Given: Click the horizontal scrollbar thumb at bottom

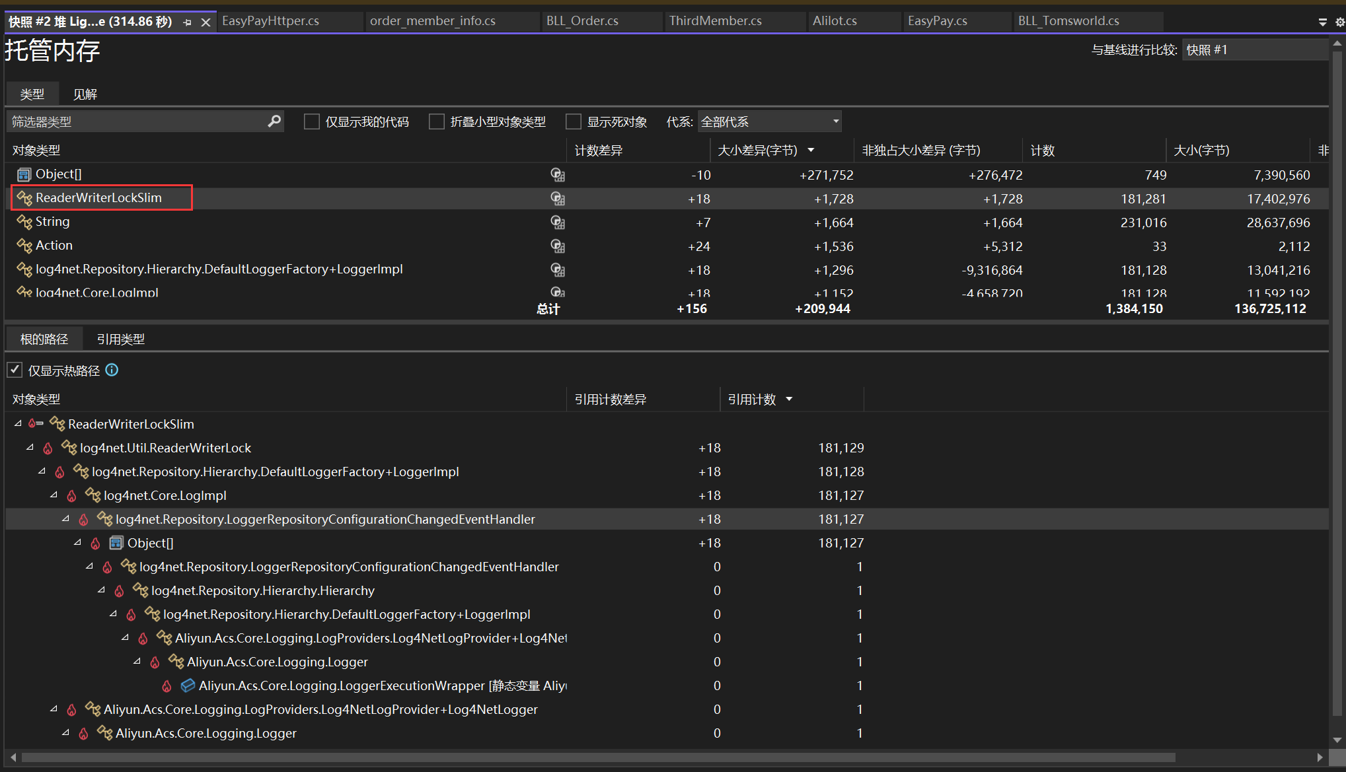Looking at the screenshot, I should point(598,757).
